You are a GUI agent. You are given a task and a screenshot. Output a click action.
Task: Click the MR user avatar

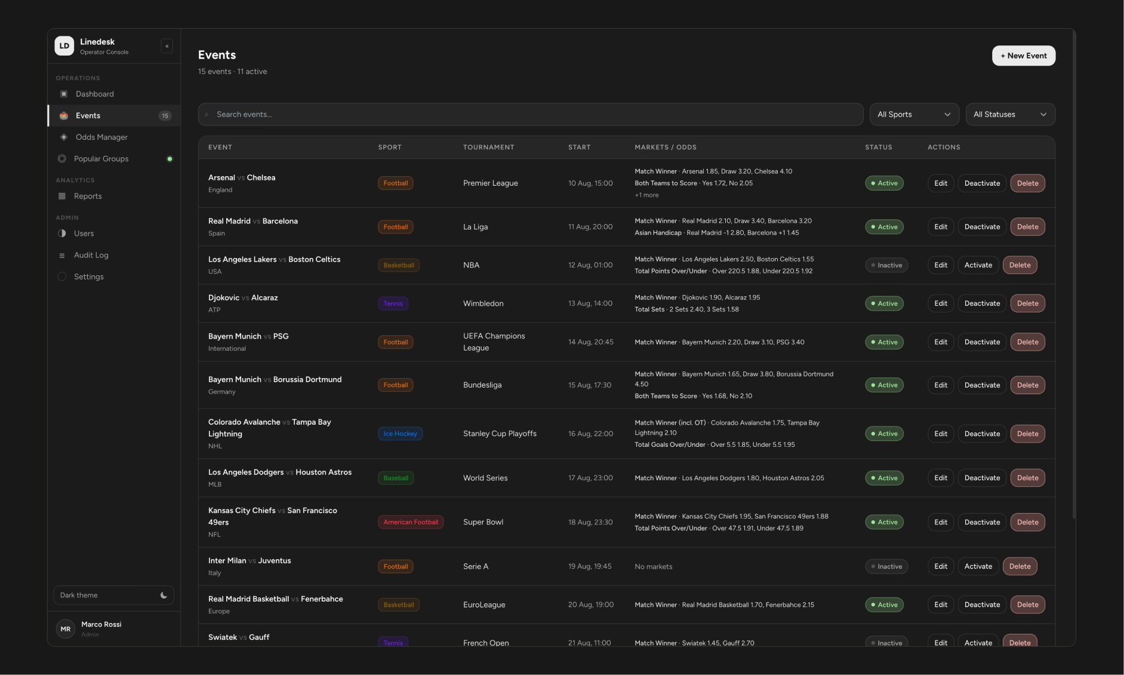click(x=65, y=628)
